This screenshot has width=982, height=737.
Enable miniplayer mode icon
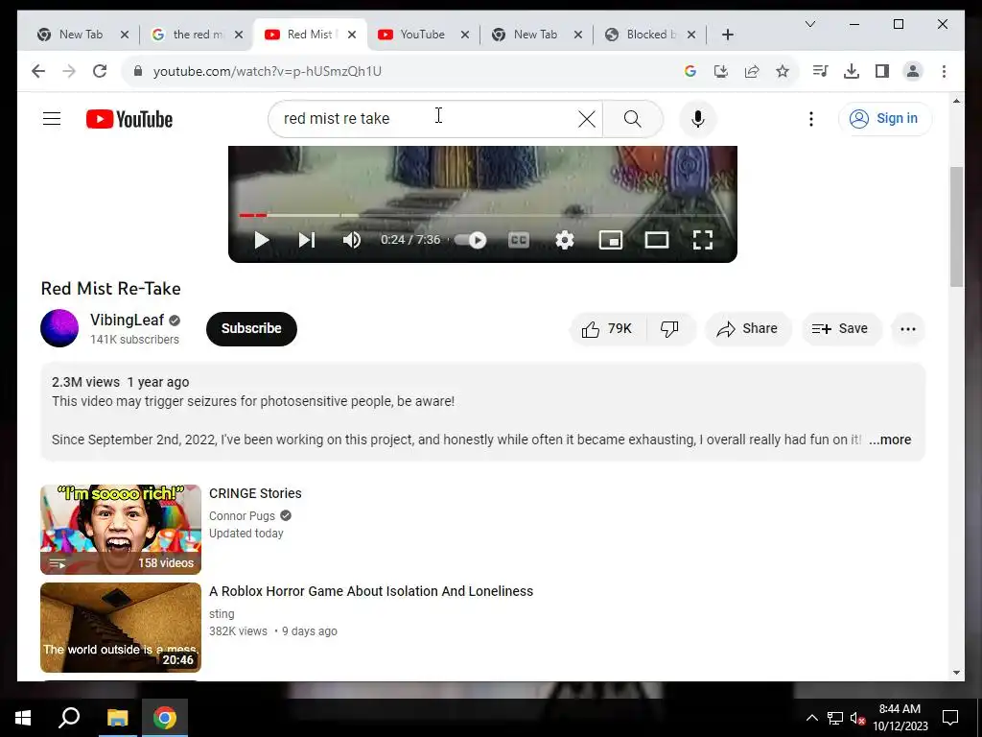click(x=611, y=240)
